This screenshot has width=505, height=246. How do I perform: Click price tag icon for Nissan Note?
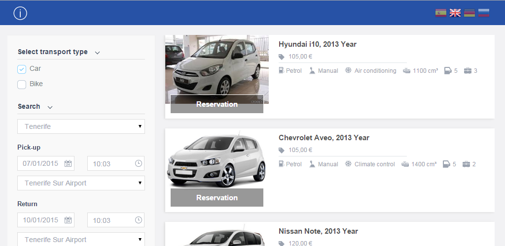click(282, 244)
